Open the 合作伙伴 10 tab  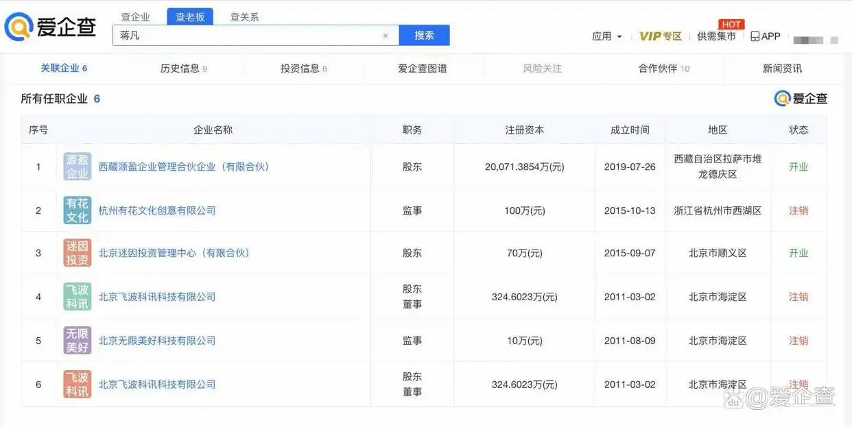pyautogui.click(x=664, y=69)
